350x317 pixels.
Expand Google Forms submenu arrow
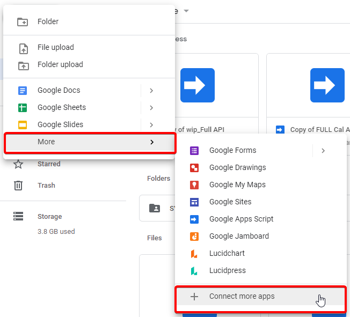click(x=323, y=151)
